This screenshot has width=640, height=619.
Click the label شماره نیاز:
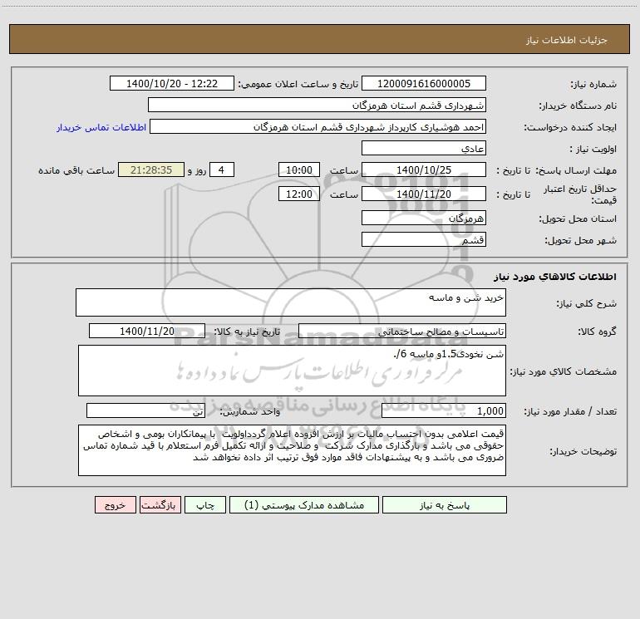(593, 85)
